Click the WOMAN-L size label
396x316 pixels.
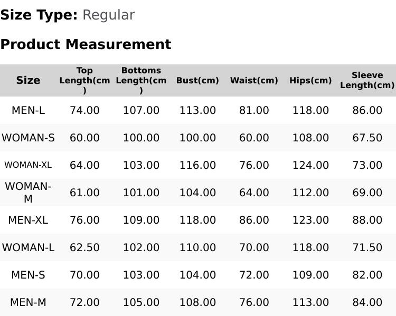coord(28,247)
